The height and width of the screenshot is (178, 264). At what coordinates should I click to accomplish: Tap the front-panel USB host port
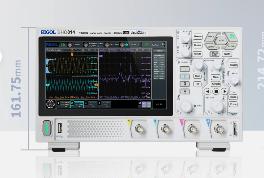60,128
